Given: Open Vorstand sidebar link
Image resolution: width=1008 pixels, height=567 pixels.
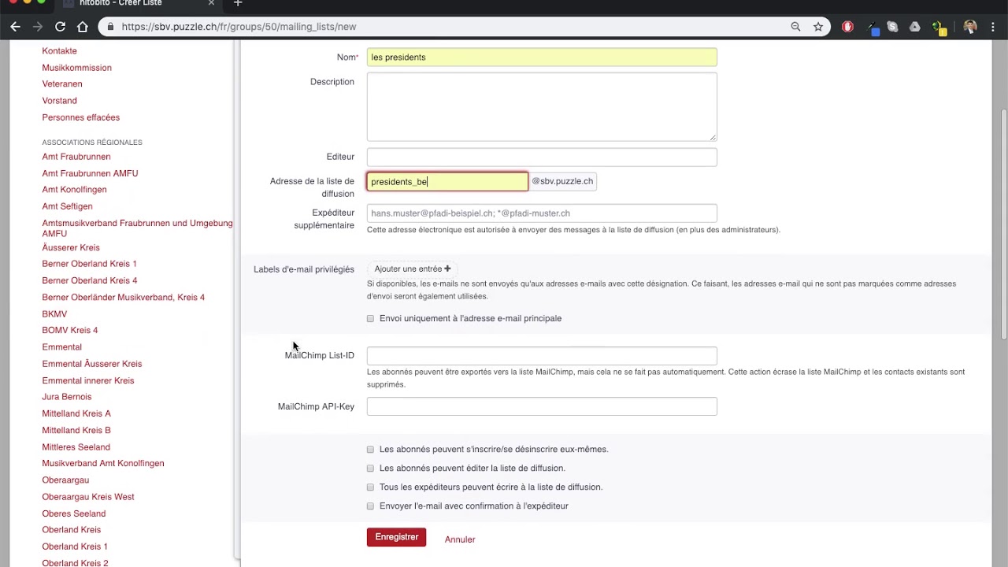Looking at the screenshot, I should (x=60, y=101).
